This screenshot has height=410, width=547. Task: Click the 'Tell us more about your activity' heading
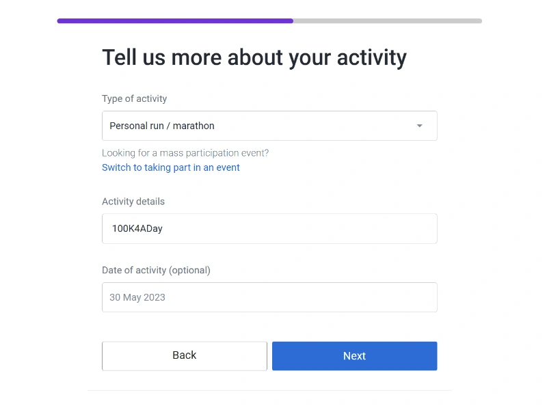click(x=254, y=57)
